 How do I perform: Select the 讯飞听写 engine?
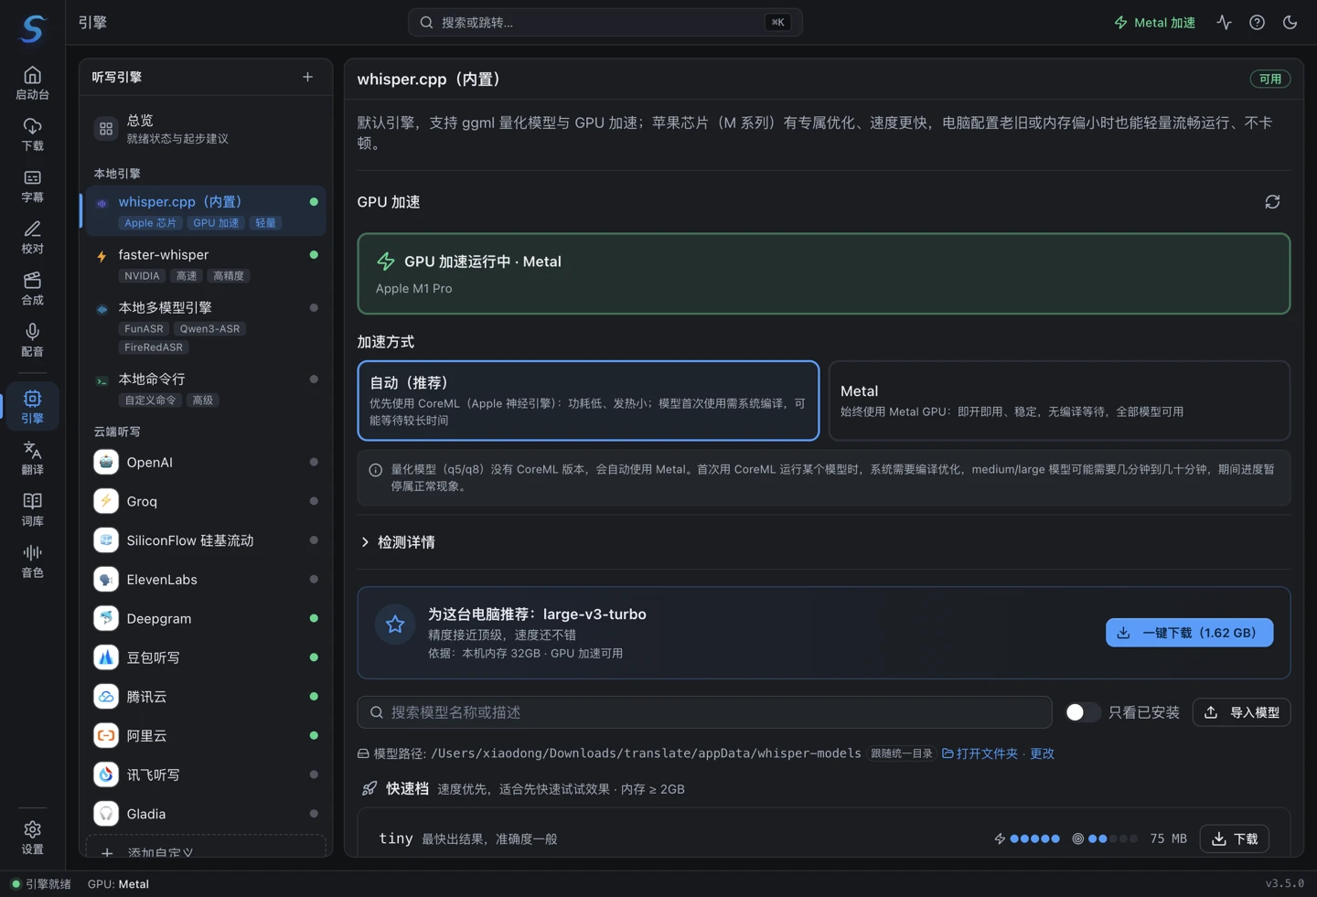207,774
